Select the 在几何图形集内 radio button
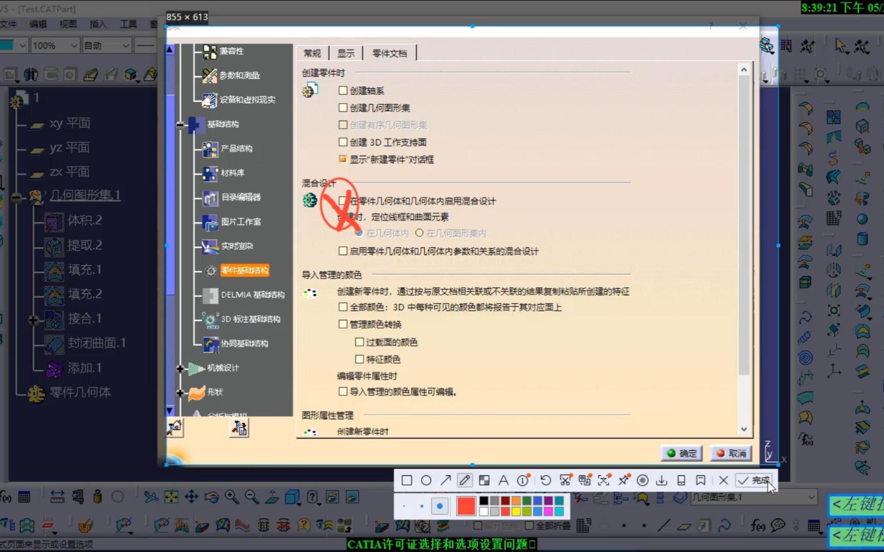 [419, 233]
